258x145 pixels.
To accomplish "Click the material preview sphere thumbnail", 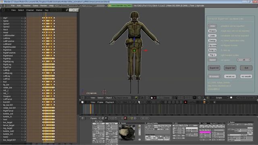I will pyautogui.click(x=127, y=133).
